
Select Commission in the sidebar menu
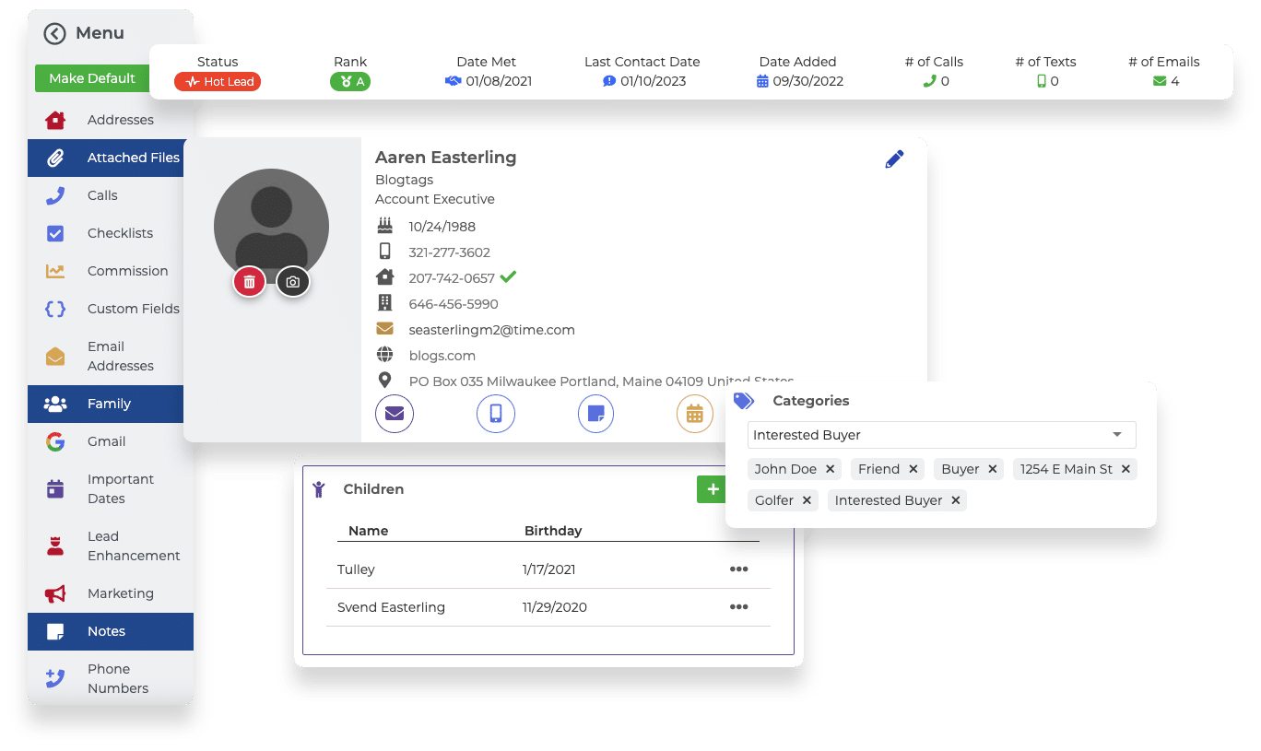(127, 271)
